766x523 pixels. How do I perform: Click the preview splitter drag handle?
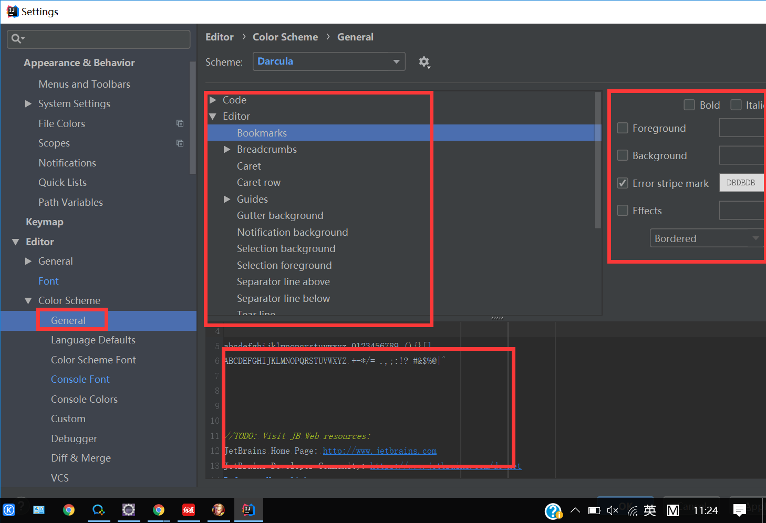tap(496, 318)
